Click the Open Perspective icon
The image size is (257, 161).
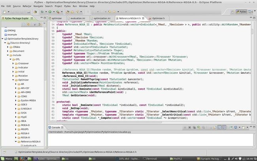(x=232, y=12)
